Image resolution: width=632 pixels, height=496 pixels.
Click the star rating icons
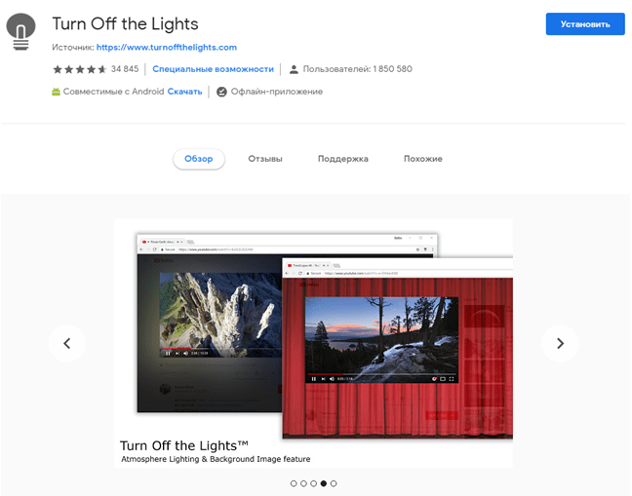coord(80,69)
